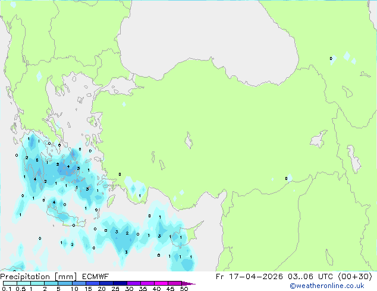
Task: Click the 0.1–0.5 mm legend swatch
Action: 10,283
